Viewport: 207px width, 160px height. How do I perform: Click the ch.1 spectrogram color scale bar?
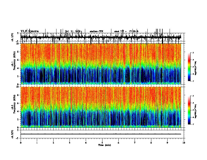189,67
